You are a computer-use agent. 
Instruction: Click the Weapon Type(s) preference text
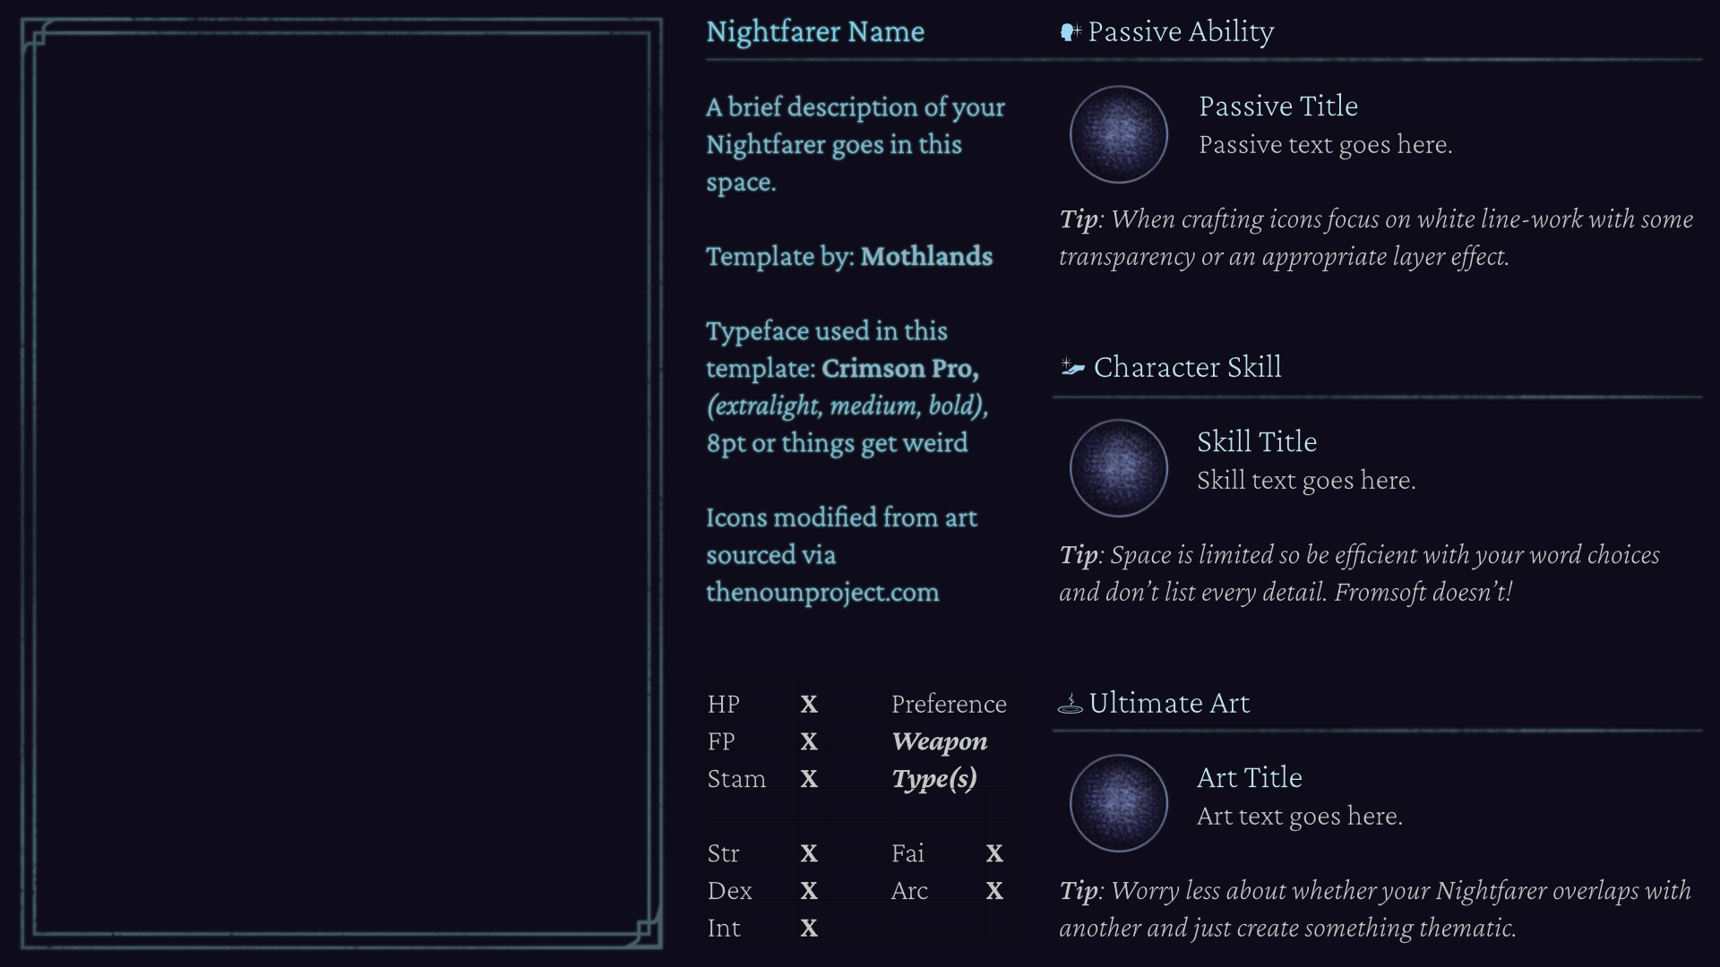[x=940, y=761]
